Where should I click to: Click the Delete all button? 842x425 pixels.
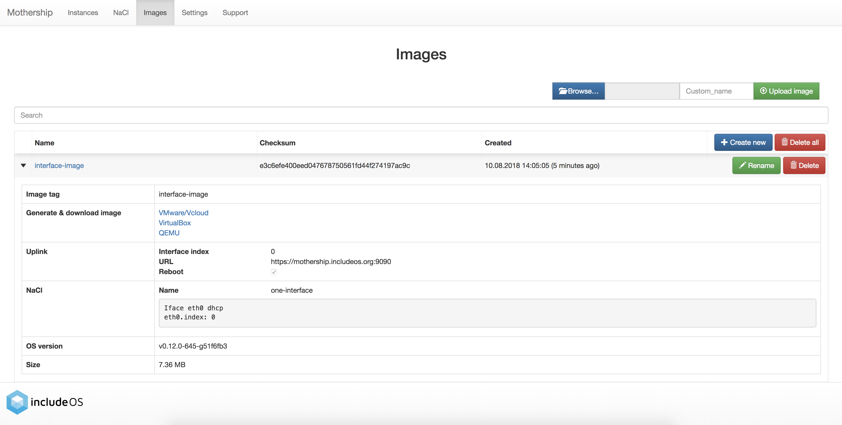[800, 142]
